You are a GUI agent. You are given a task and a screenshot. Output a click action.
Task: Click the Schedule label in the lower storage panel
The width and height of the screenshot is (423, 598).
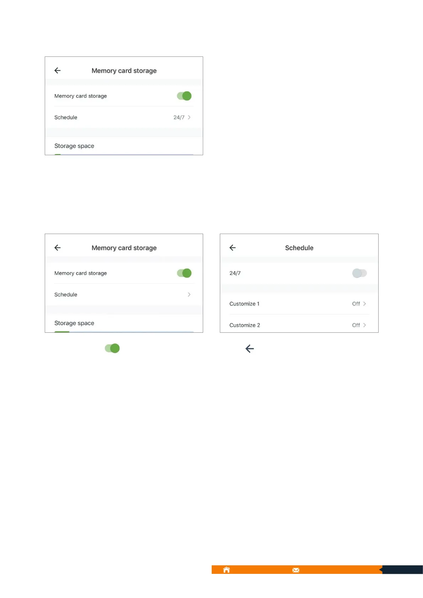pyautogui.click(x=66, y=295)
